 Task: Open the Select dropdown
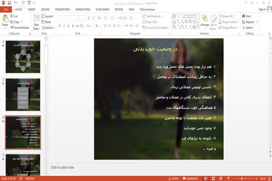[248, 28]
